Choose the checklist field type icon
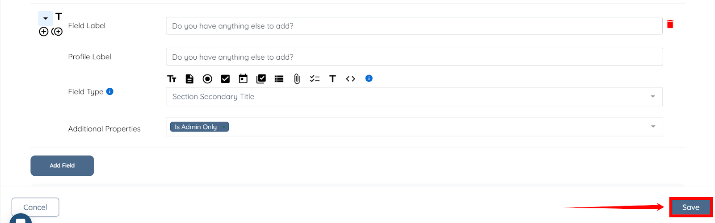715x223 pixels. [315, 79]
